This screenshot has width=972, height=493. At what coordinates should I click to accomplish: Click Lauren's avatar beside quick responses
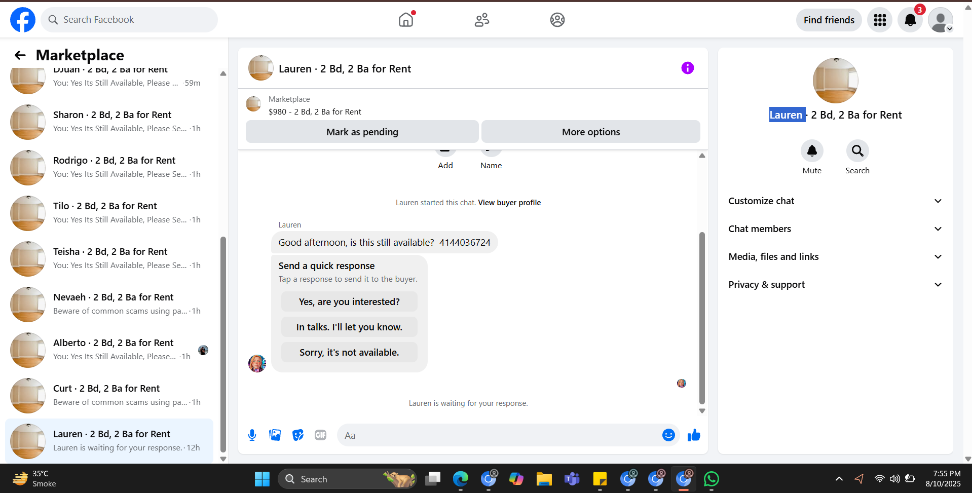257,363
